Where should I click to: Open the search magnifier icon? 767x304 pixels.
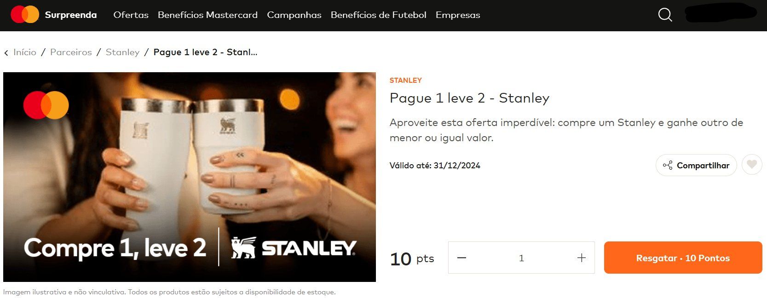pos(665,15)
